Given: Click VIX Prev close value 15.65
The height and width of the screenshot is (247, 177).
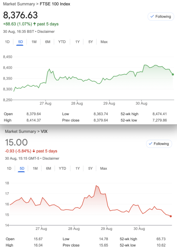Looking at the screenshot, I should [x=104, y=245].
